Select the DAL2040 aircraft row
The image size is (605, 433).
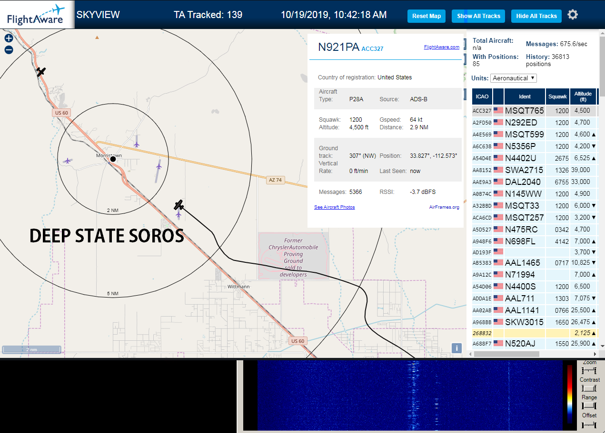click(x=534, y=182)
